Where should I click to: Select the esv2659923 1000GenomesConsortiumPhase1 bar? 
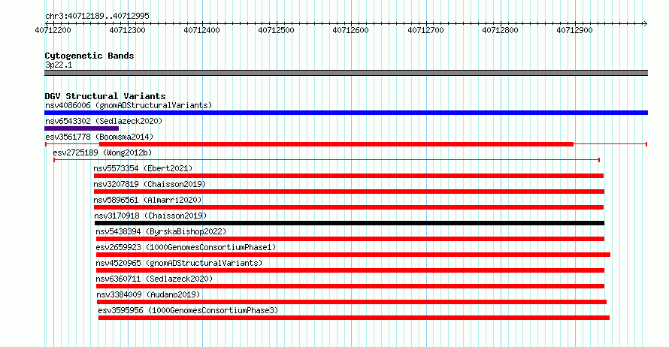click(x=353, y=255)
